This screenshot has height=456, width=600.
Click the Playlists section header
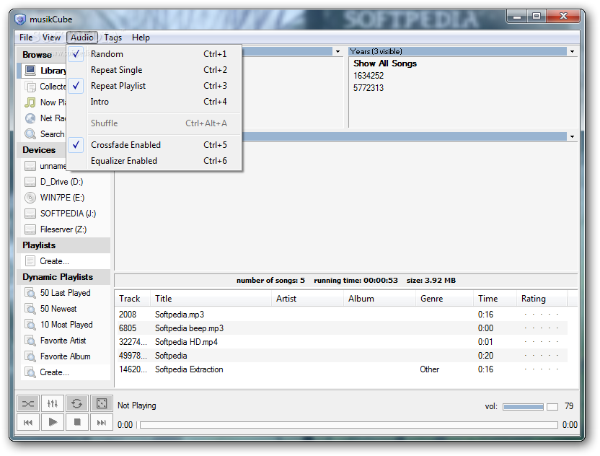click(63, 245)
